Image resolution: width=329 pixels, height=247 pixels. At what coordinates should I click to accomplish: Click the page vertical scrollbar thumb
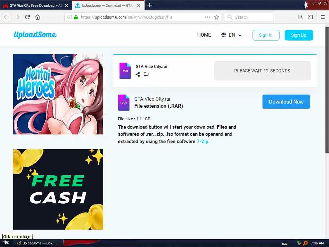coord(327,90)
